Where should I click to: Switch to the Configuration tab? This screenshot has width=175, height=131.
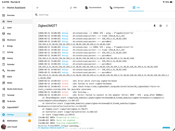point(117,8)
